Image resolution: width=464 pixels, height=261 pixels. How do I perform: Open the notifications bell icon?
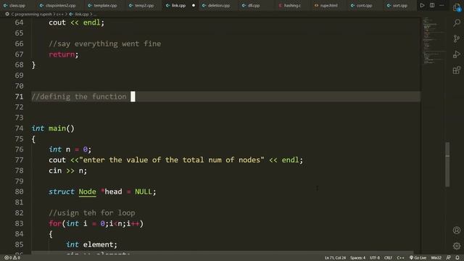457,258
